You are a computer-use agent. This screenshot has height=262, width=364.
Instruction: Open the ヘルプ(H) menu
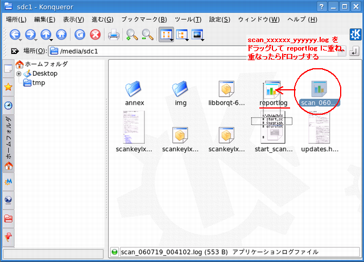pos(302,19)
